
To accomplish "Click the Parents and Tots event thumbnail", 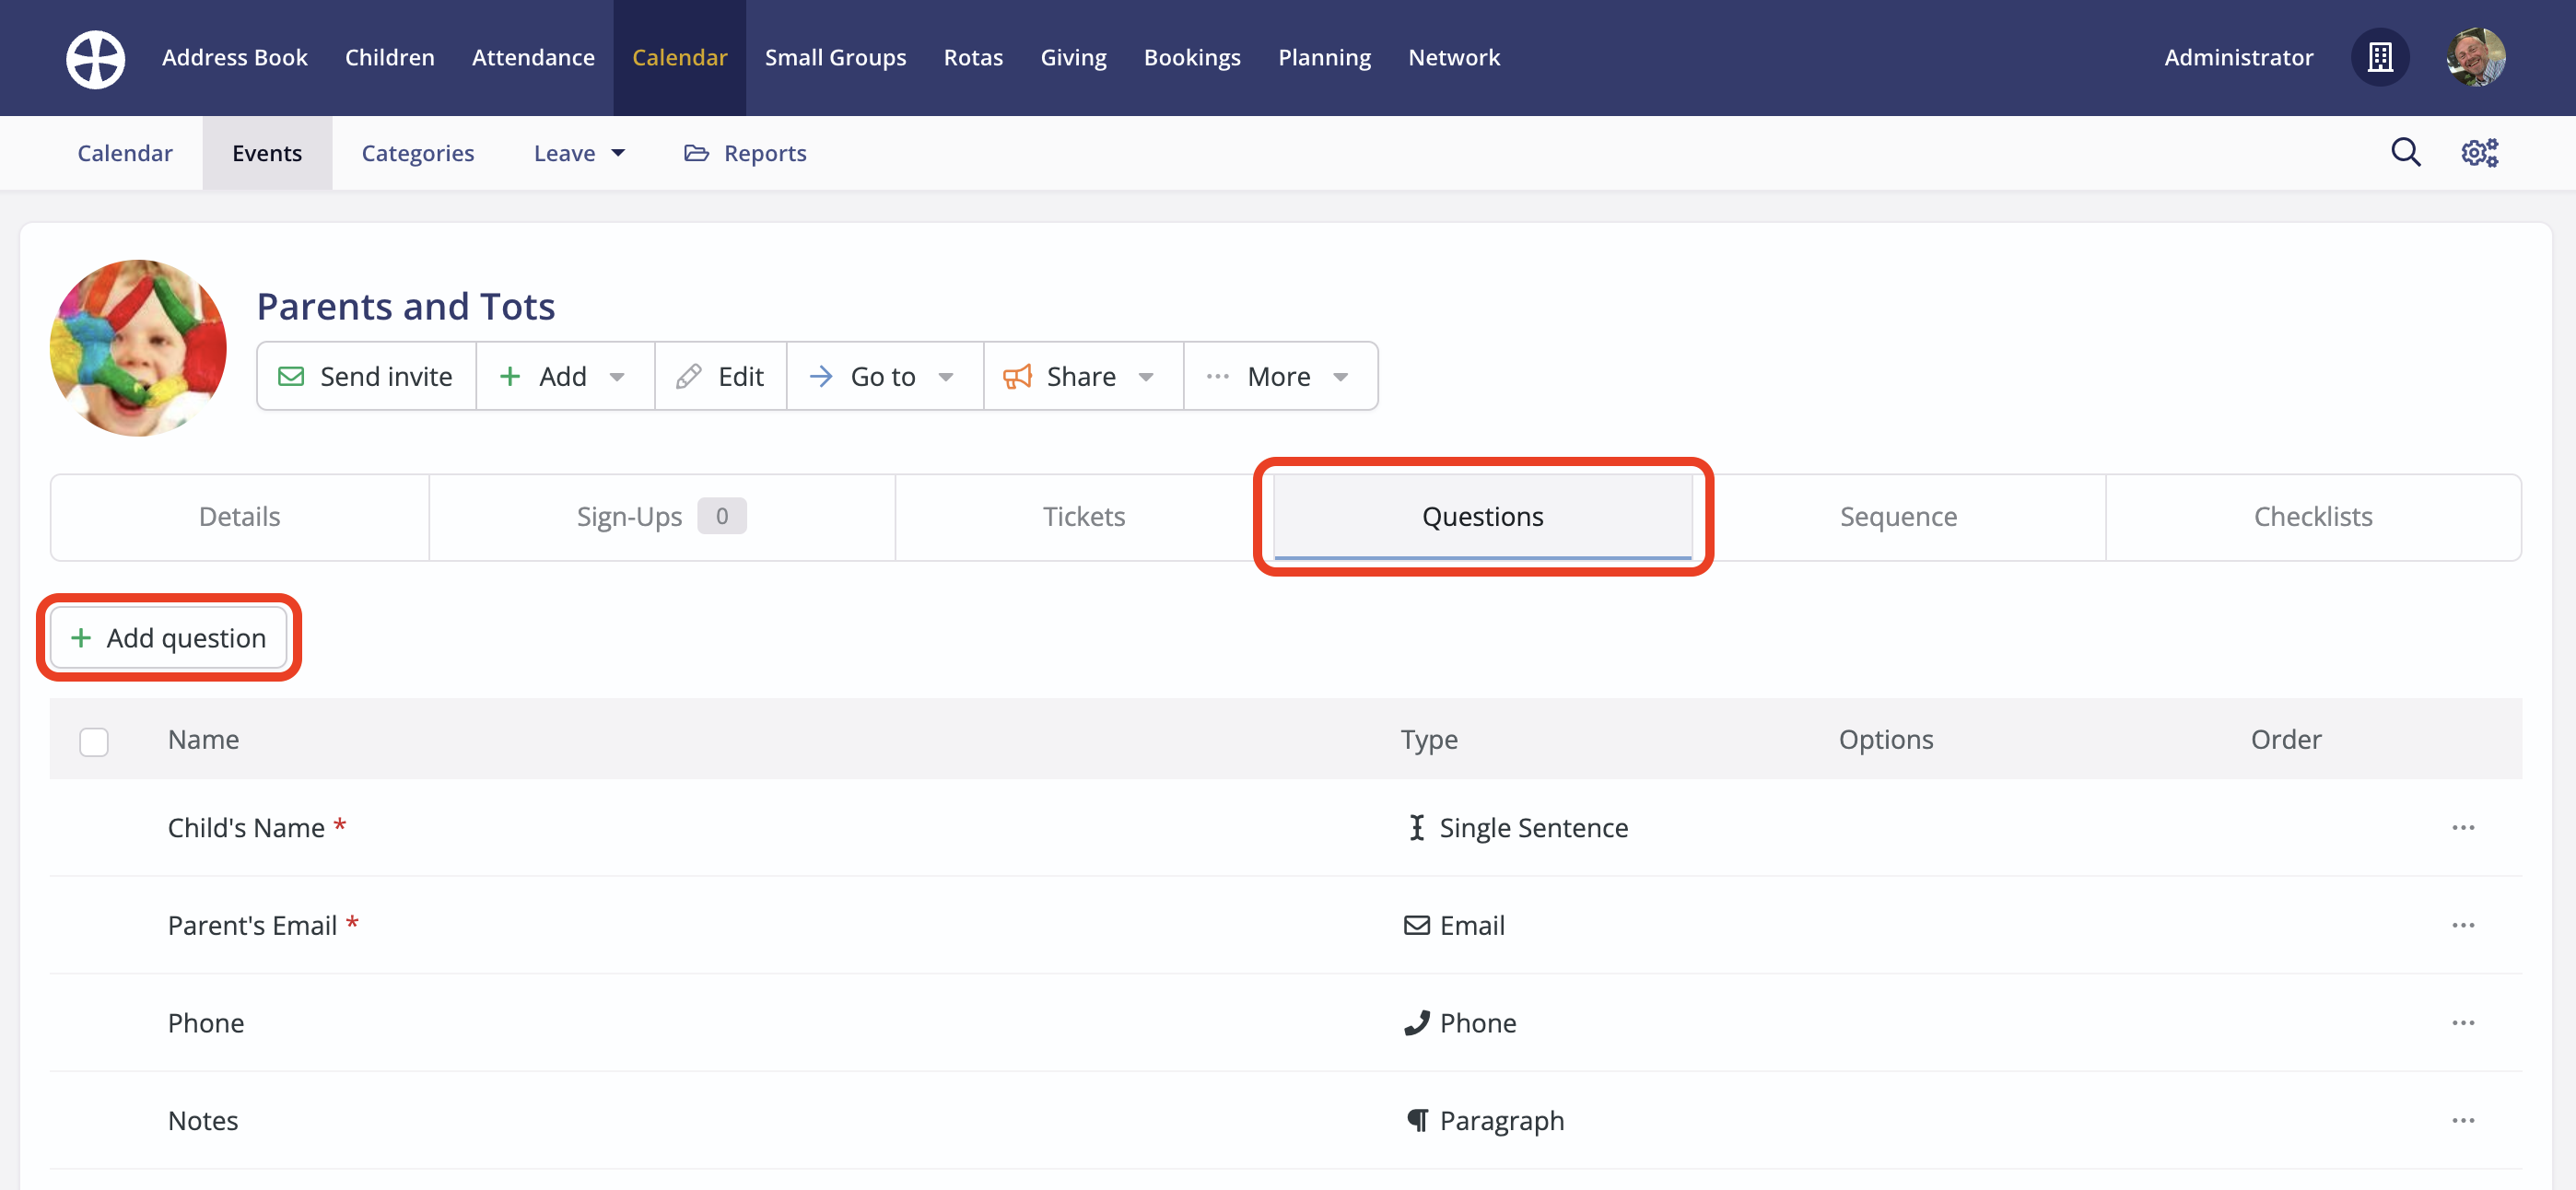I will coord(137,347).
